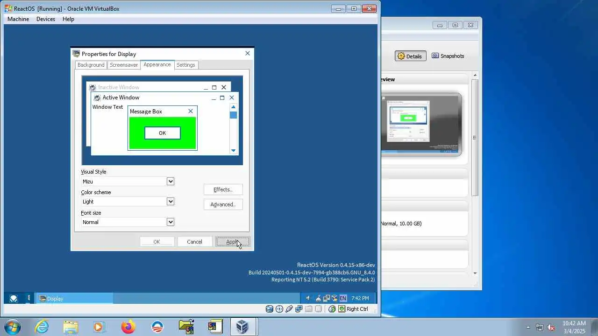Click the Display task on ReactOS taskbar
This screenshot has width=598, height=336.
(75, 299)
